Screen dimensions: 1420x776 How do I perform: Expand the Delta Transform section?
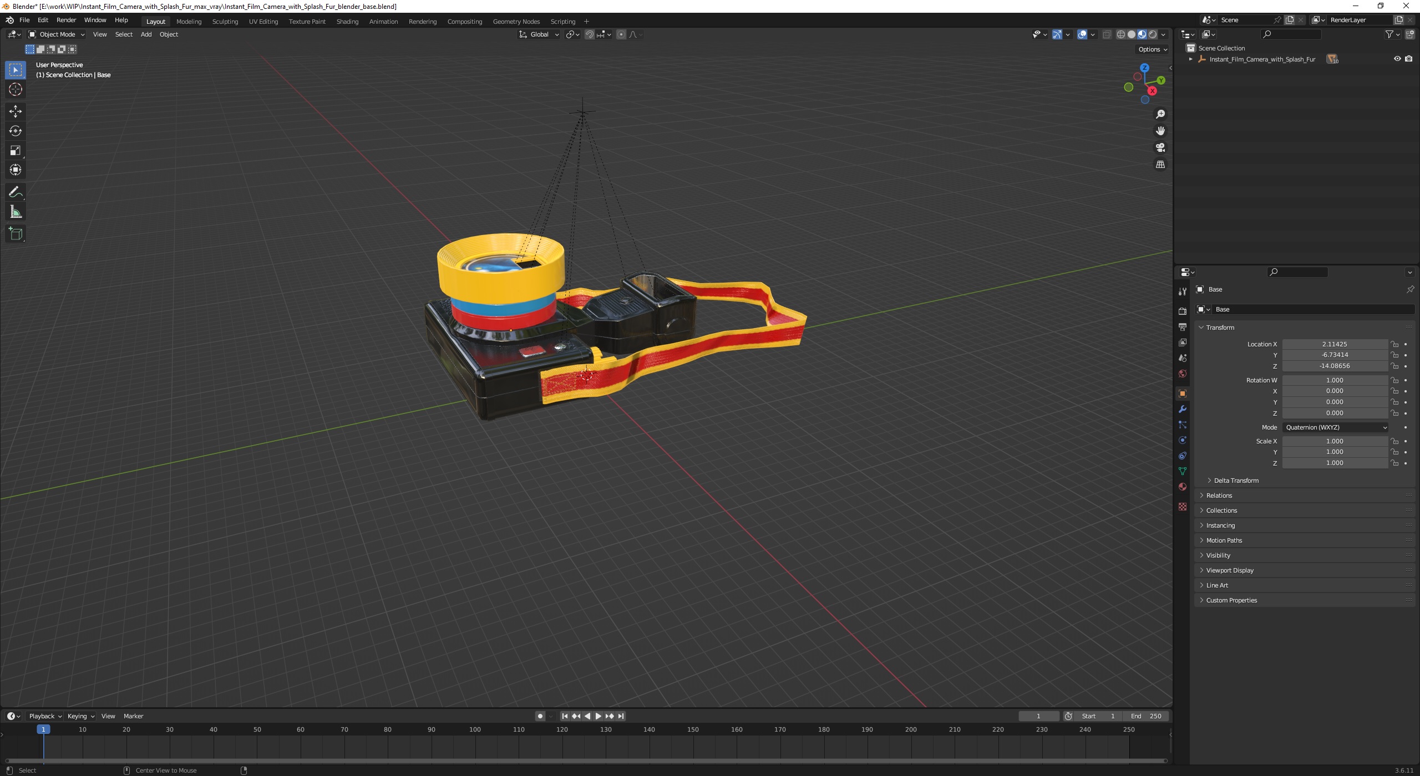1236,481
